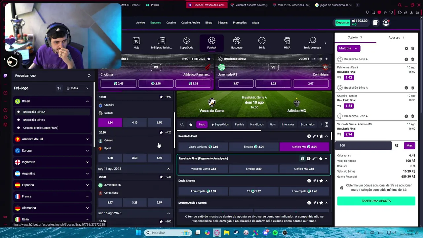Toggle favorites star filter in market bar
423x238 pixels.
191,125
